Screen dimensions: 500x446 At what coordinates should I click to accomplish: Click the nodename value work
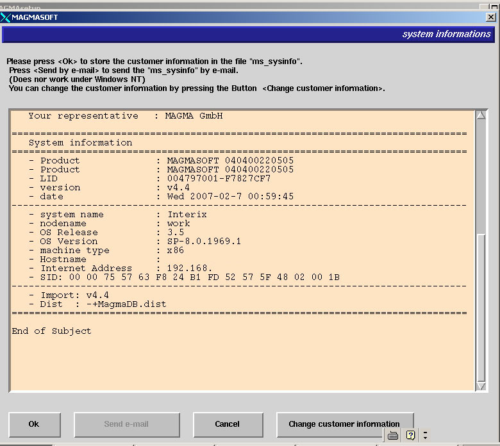[x=179, y=224]
